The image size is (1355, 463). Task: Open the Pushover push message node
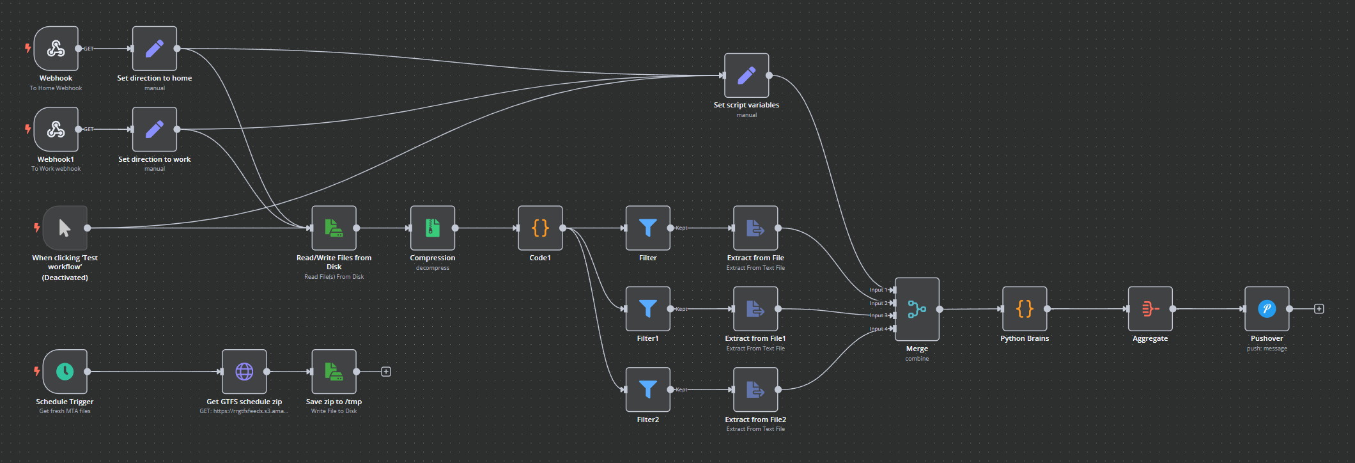click(x=1267, y=309)
